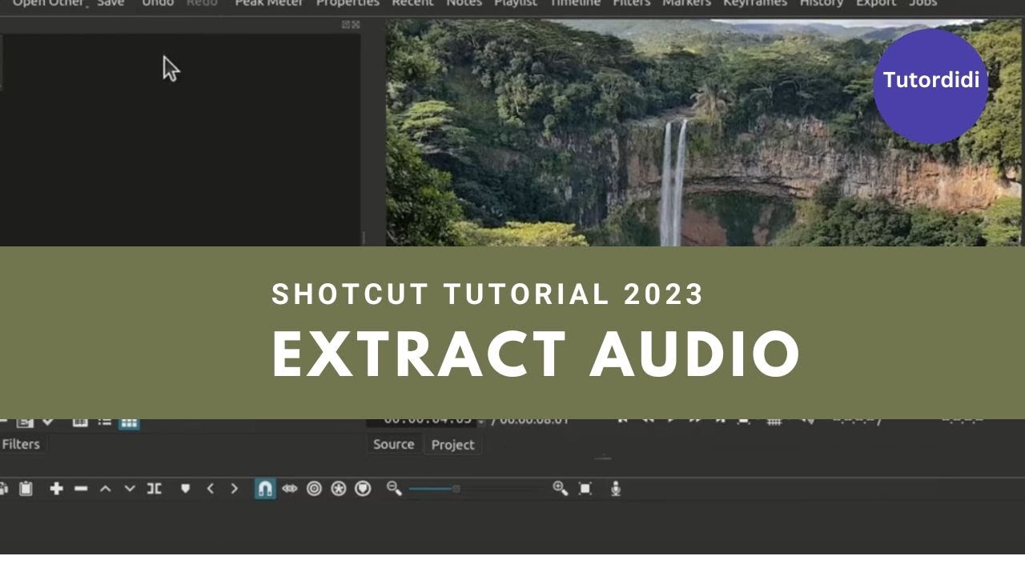The height and width of the screenshot is (576, 1025).
Task: Toggle scrub while dragging icon
Action: click(x=290, y=488)
